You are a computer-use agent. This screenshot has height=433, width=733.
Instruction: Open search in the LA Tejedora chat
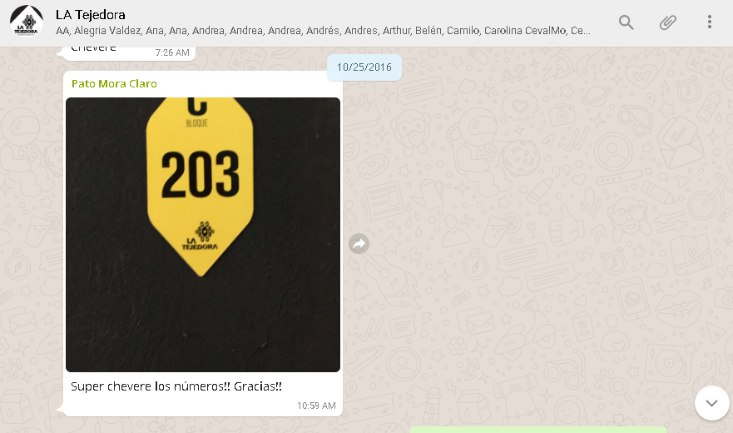(626, 22)
